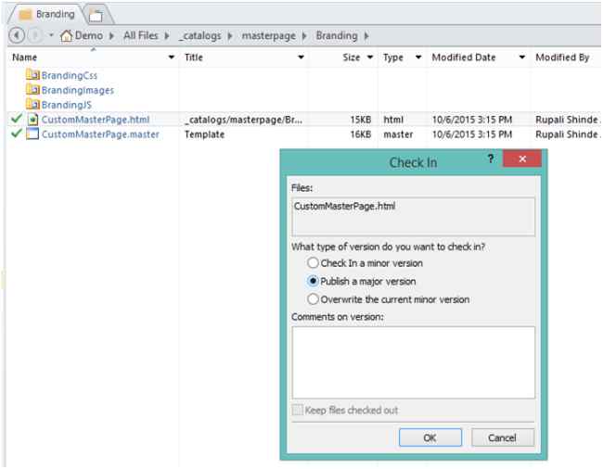Click the _catalogs/masterpage/Br... title cell
This screenshot has width=603, height=469.
coord(243,120)
